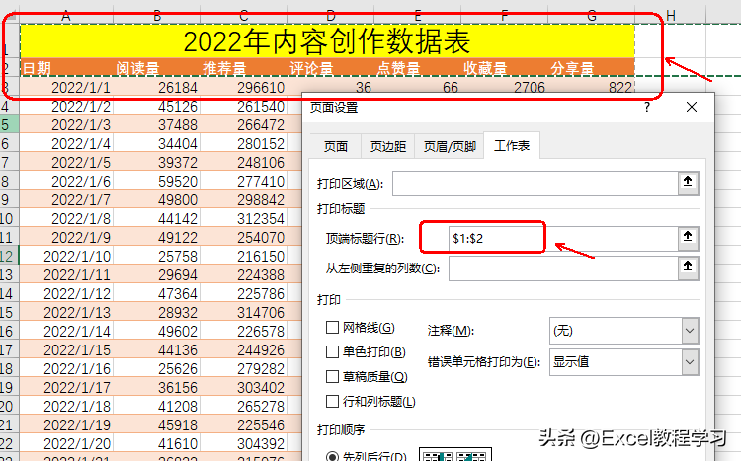Click date cell 2022/1/1
The width and height of the screenshot is (741, 461).
pos(66,88)
